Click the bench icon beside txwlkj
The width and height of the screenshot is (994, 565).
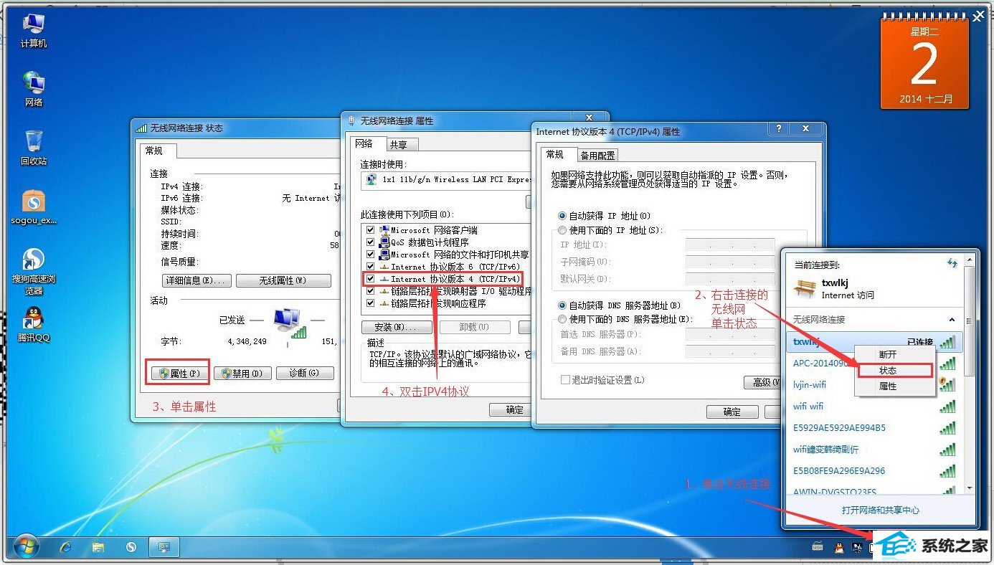(805, 288)
